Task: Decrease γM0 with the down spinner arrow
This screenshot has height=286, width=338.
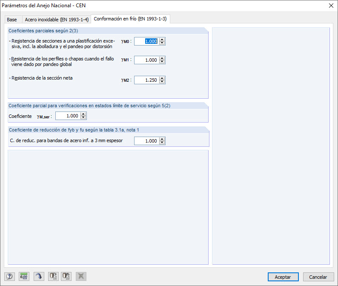Action: click(162, 43)
